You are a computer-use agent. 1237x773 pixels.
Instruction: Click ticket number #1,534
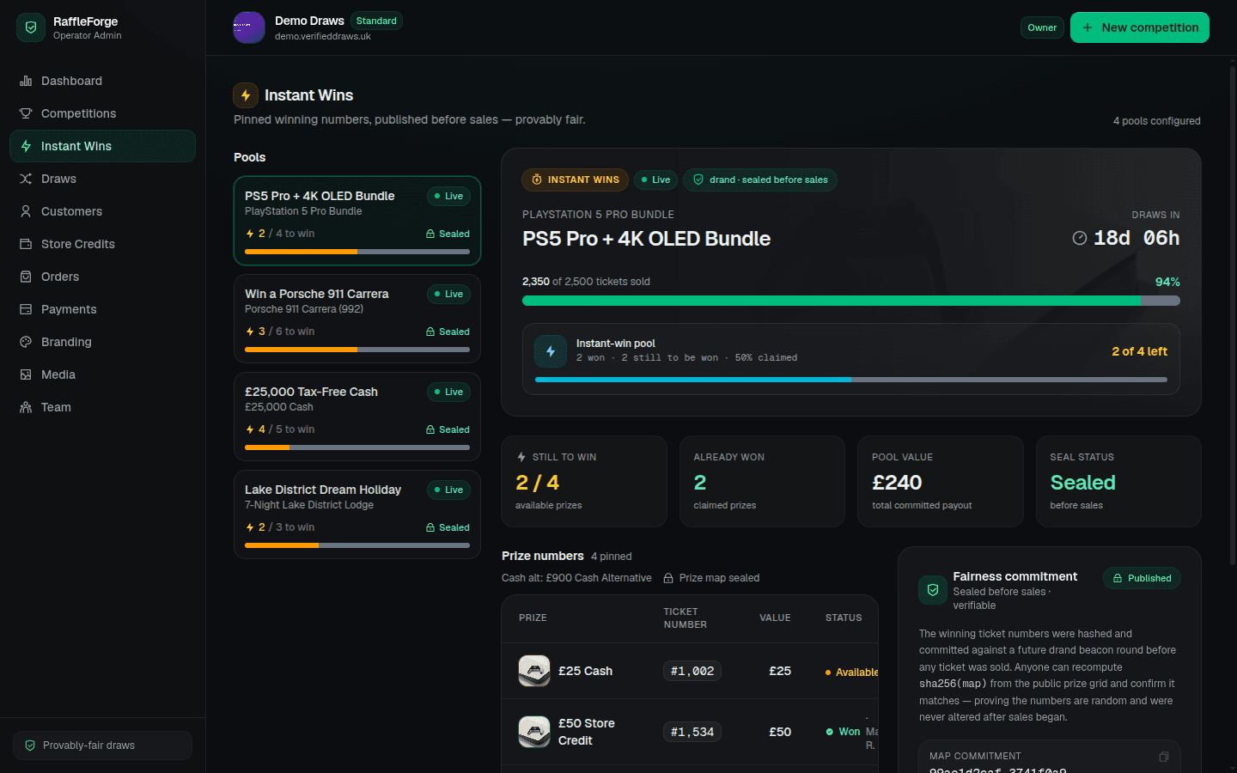(692, 732)
